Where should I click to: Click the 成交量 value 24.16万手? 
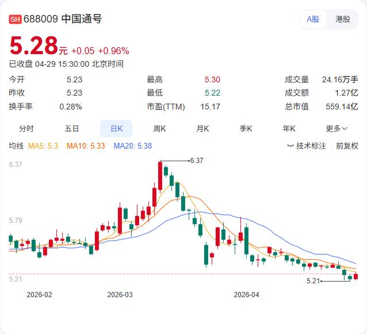[340, 79]
